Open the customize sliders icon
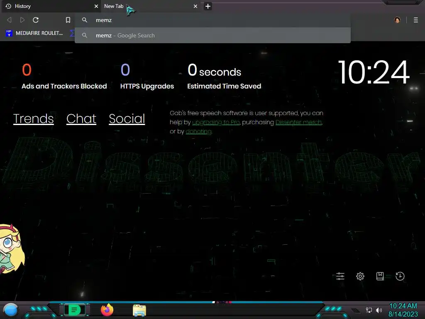The image size is (425, 319). click(x=340, y=276)
